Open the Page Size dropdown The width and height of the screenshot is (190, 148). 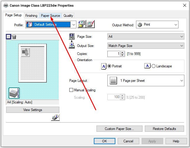(146, 37)
